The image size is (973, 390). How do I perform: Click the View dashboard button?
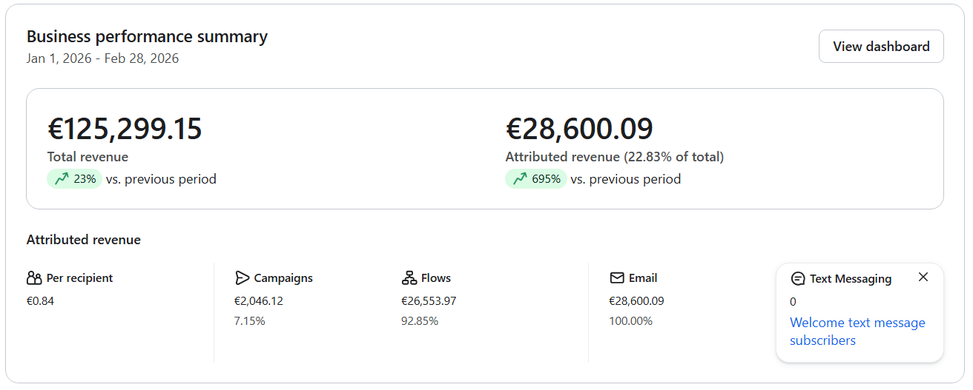point(880,47)
